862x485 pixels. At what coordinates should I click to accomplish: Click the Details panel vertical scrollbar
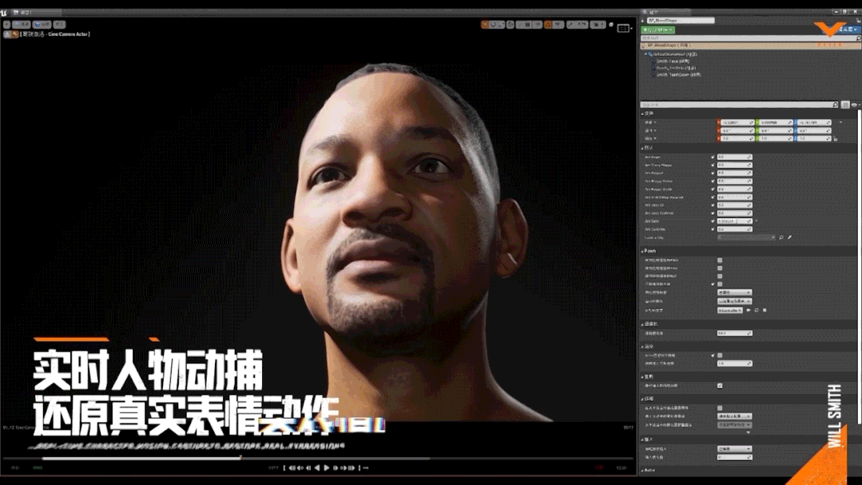(859, 267)
